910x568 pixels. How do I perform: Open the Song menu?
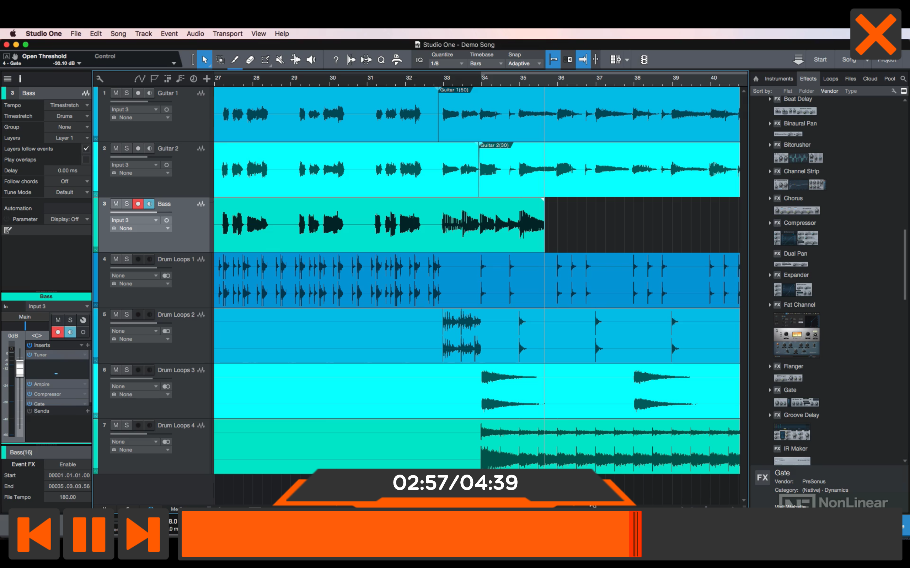tap(118, 33)
